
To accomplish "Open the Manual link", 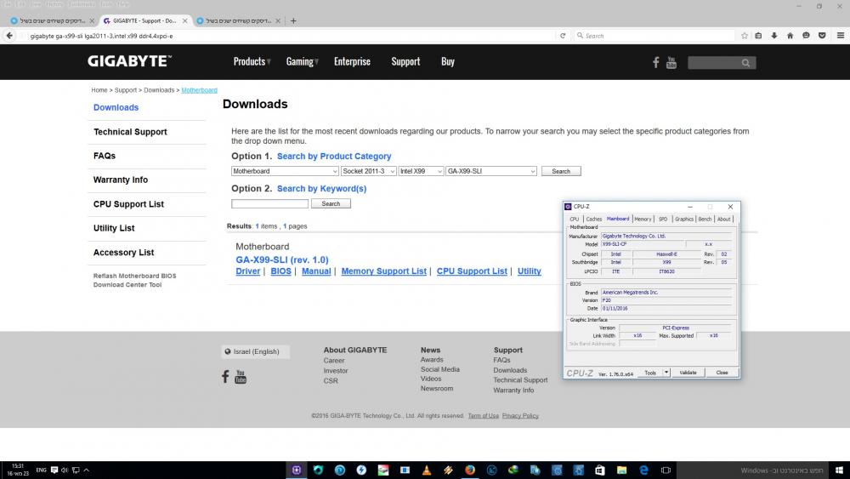I will click(316, 271).
